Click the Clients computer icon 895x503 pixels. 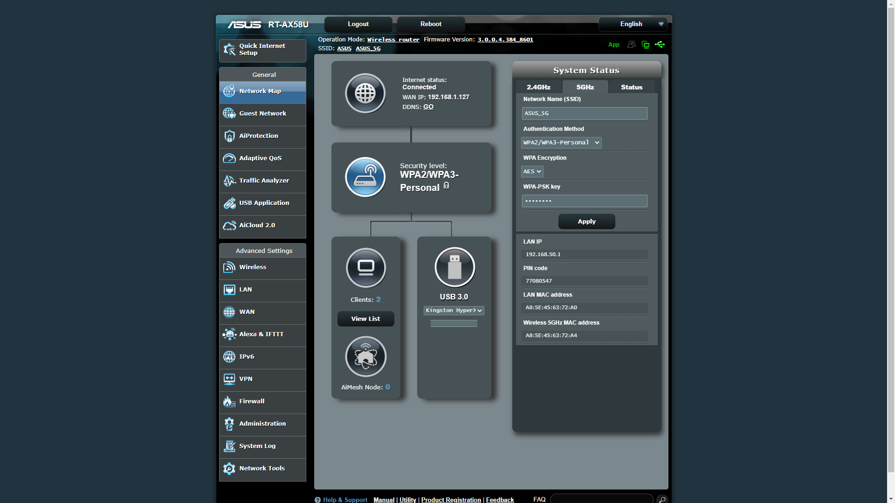point(366,268)
